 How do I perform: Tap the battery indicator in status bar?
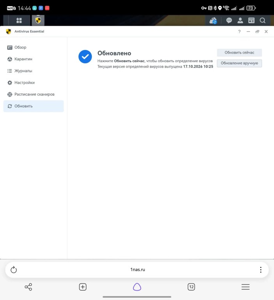click(251, 8)
